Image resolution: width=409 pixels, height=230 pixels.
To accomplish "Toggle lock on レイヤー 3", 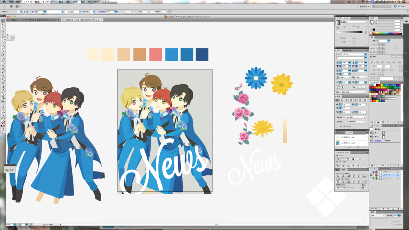I will tap(373, 178).
